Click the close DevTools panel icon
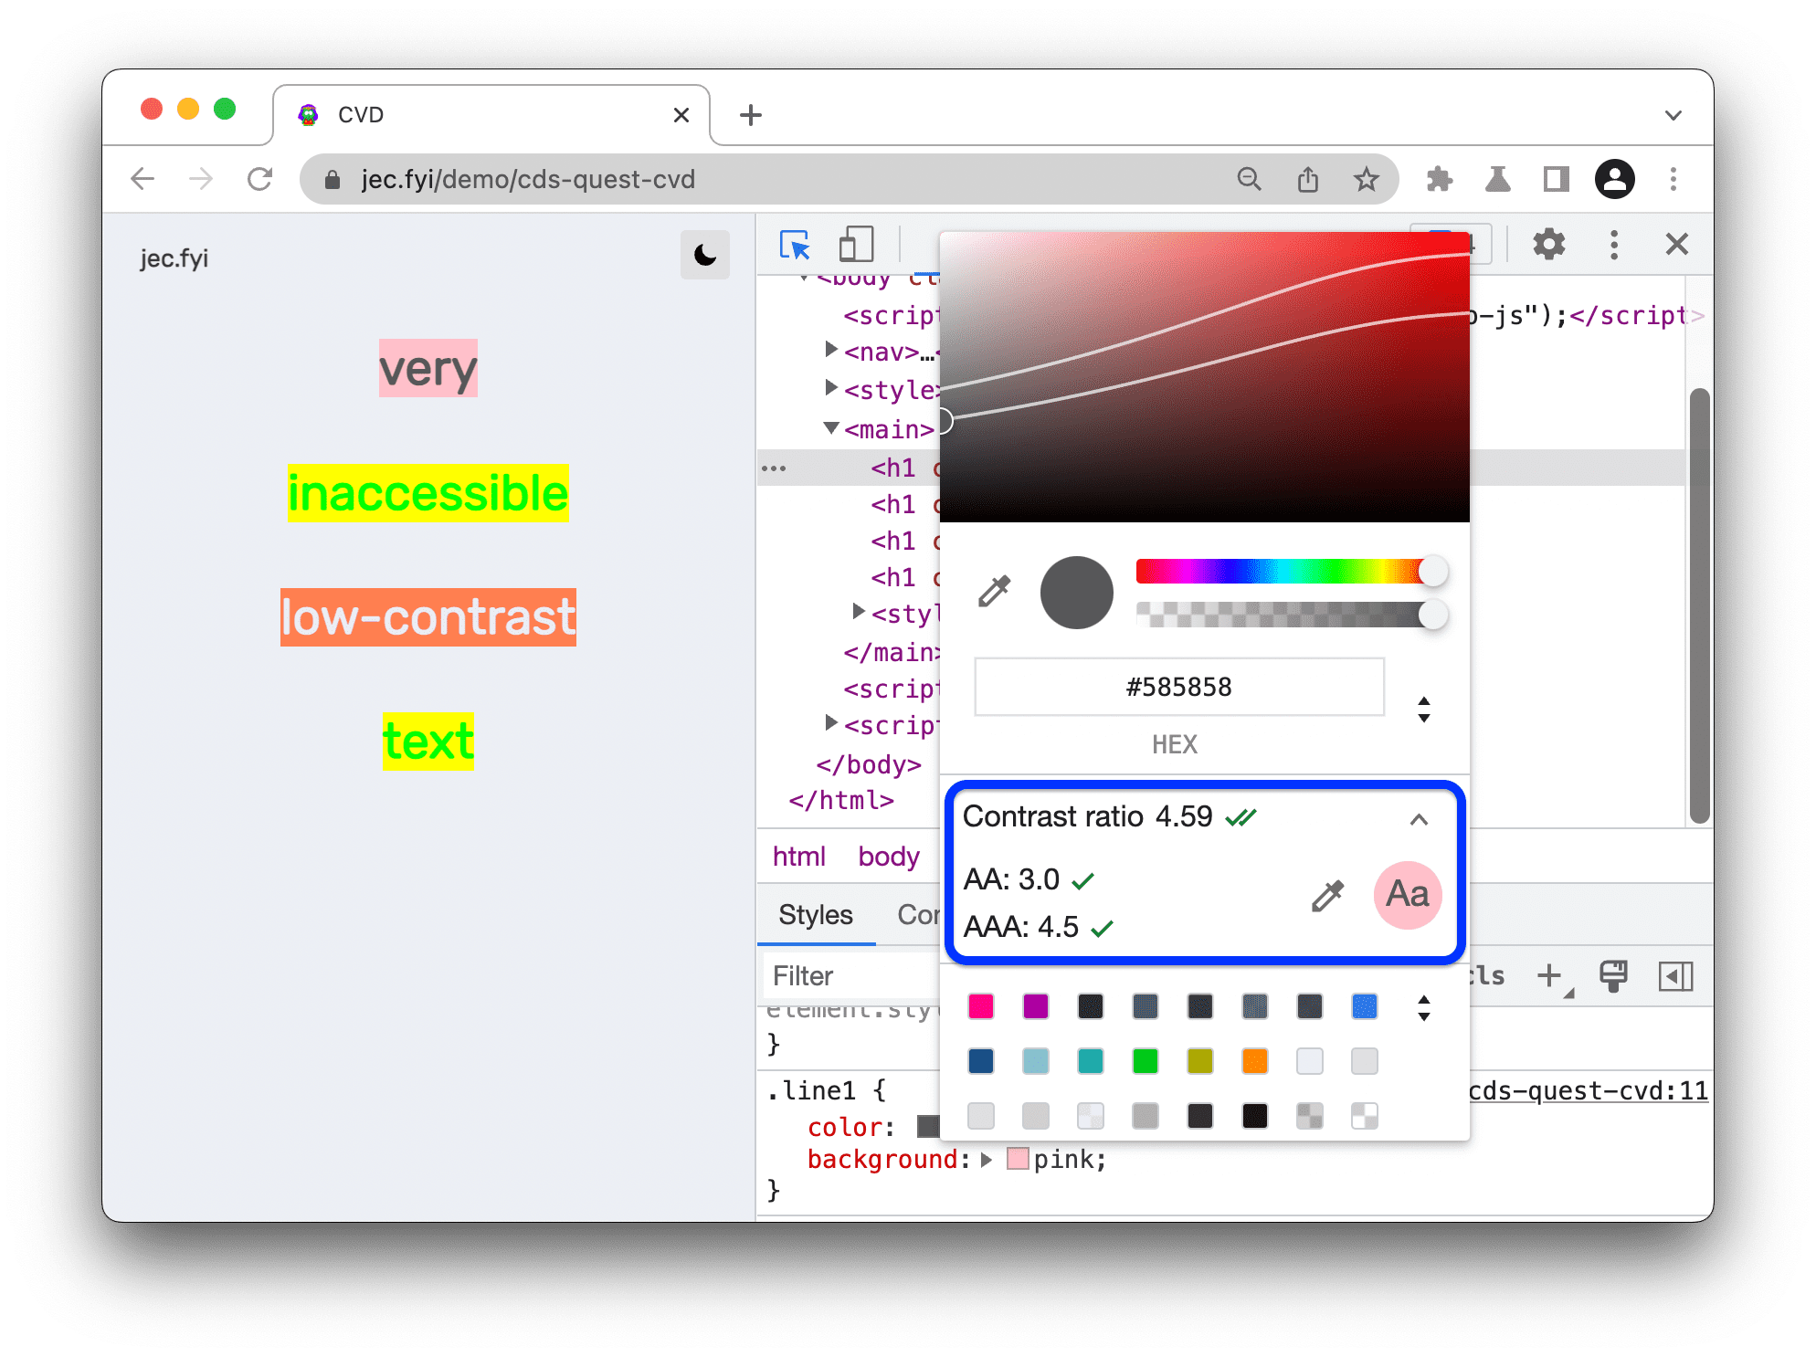1816x1357 pixels. tap(1675, 245)
